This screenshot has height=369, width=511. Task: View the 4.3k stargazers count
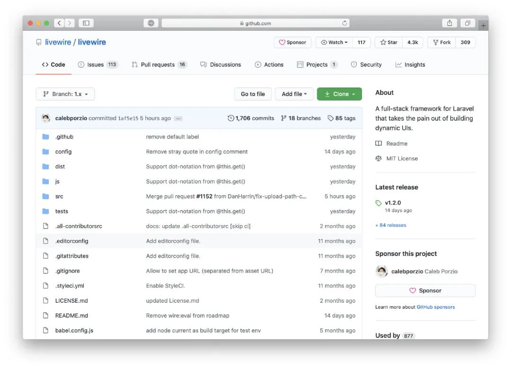[413, 43]
